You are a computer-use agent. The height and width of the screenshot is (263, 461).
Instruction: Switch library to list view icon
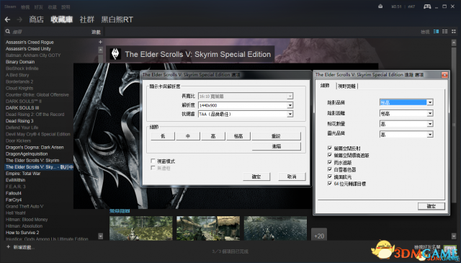[445, 32]
